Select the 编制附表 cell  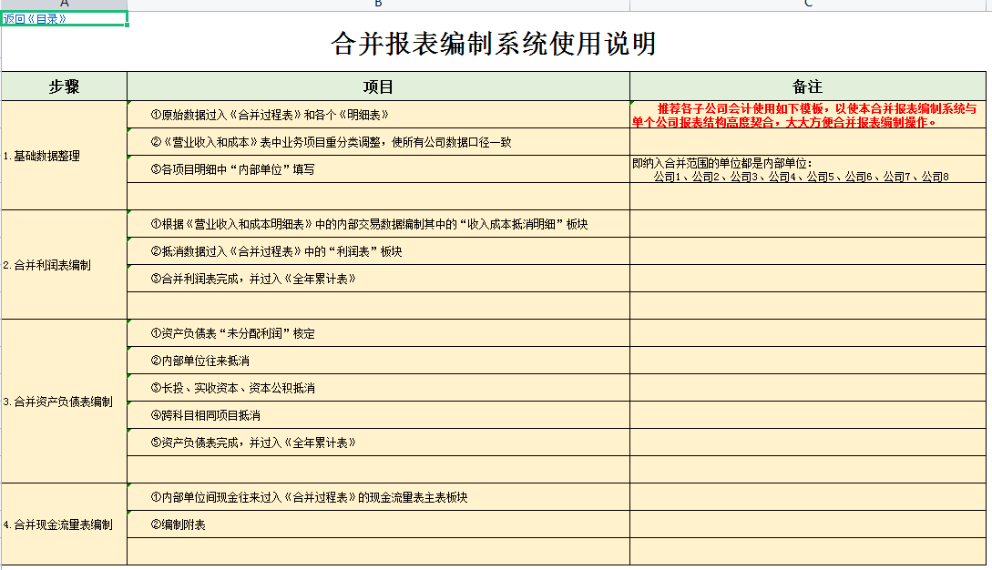pyautogui.click(x=377, y=524)
